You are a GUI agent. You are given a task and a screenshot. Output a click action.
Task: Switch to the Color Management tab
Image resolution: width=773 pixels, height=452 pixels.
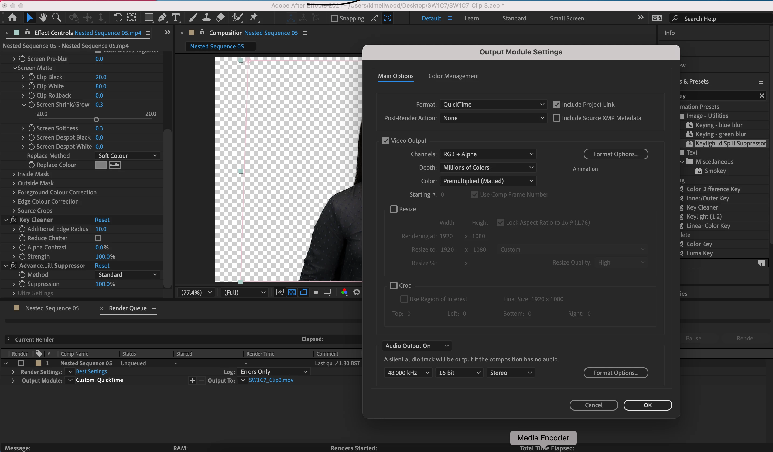coord(453,76)
